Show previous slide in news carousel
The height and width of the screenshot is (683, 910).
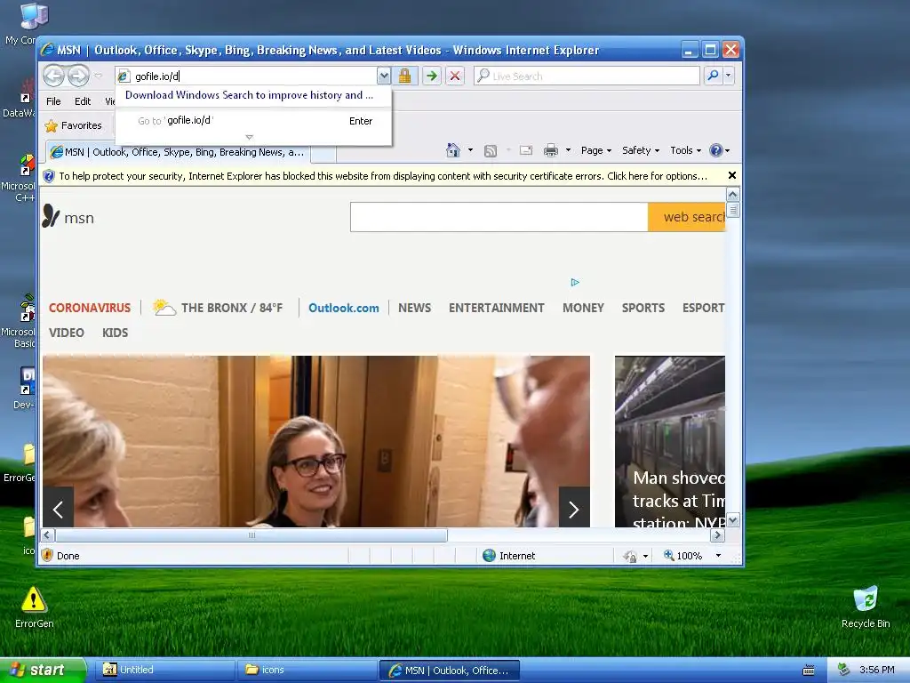[x=58, y=507]
